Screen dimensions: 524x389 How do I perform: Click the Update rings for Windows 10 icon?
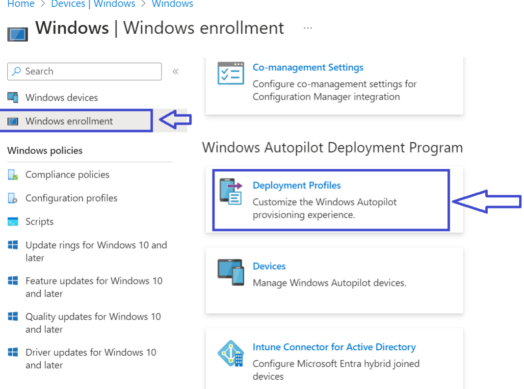click(14, 245)
